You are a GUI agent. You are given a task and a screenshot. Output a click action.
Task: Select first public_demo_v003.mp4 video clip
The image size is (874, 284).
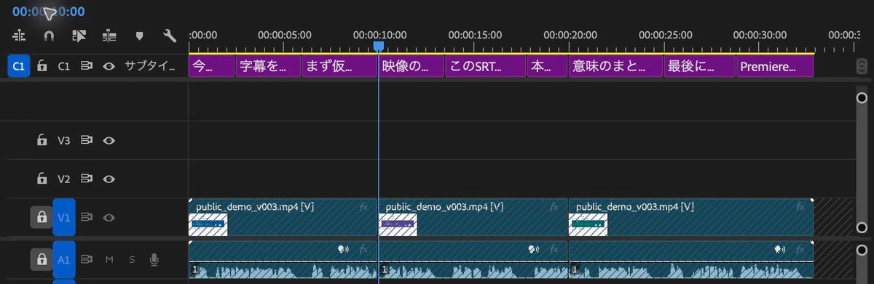coord(283,217)
